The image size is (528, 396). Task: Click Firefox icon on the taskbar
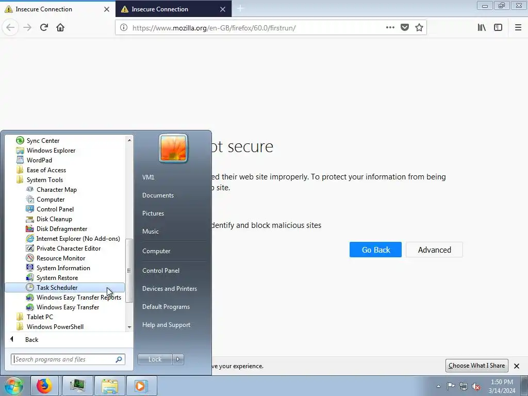[x=44, y=386]
